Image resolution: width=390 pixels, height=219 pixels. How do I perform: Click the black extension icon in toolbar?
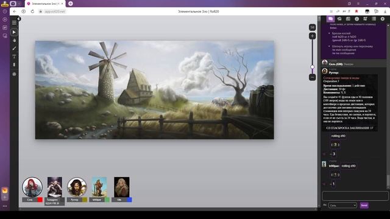(x=367, y=12)
